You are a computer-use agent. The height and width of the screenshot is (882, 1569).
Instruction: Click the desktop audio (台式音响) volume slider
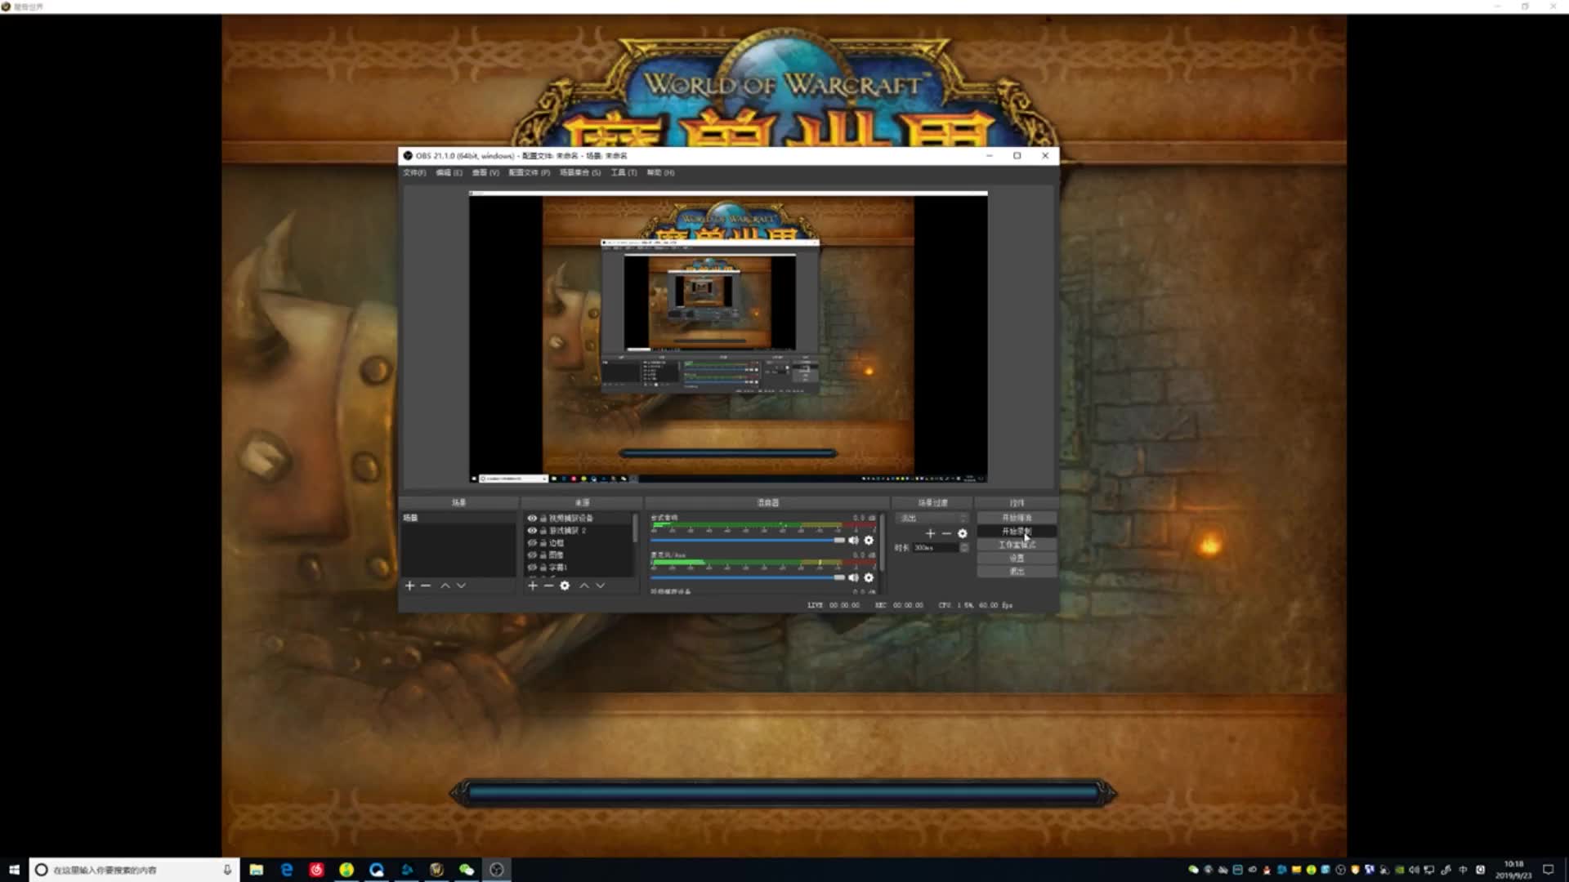[748, 540]
